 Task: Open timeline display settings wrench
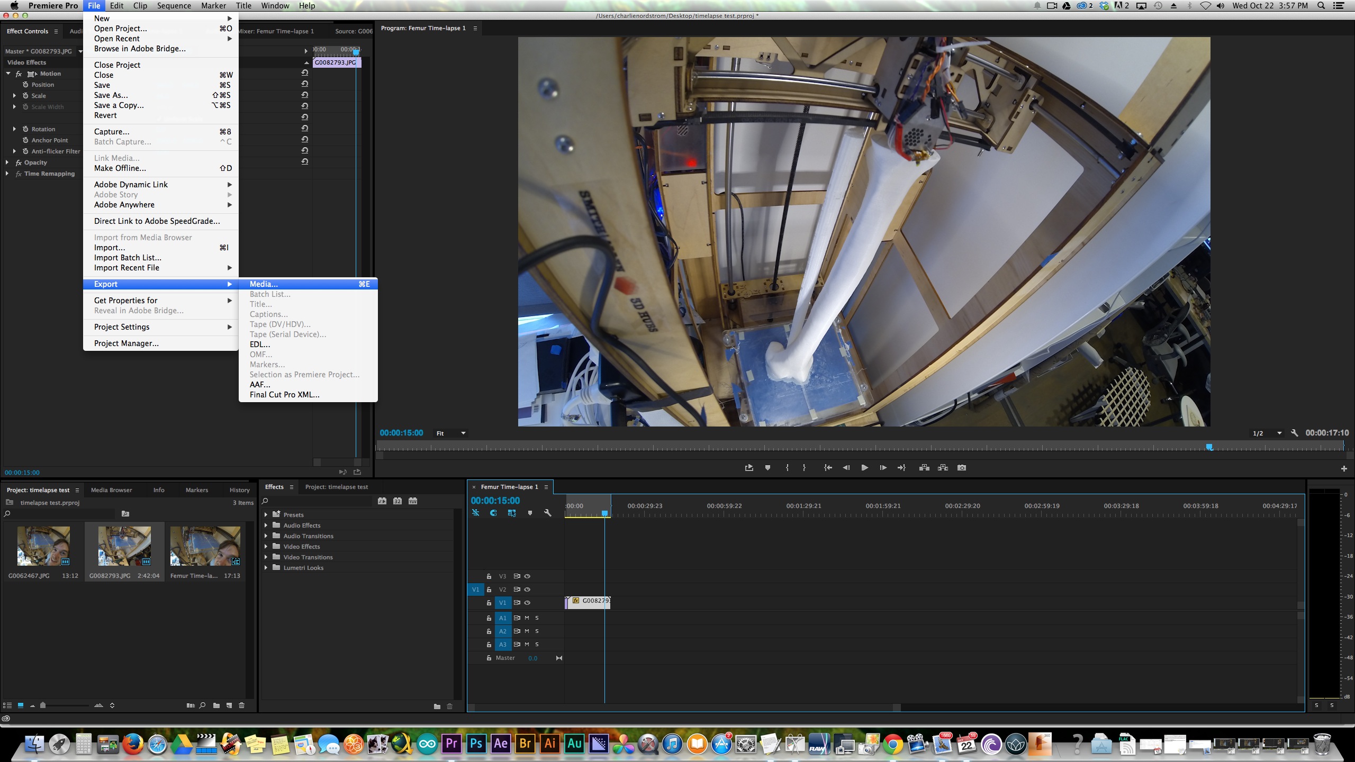pyautogui.click(x=548, y=513)
